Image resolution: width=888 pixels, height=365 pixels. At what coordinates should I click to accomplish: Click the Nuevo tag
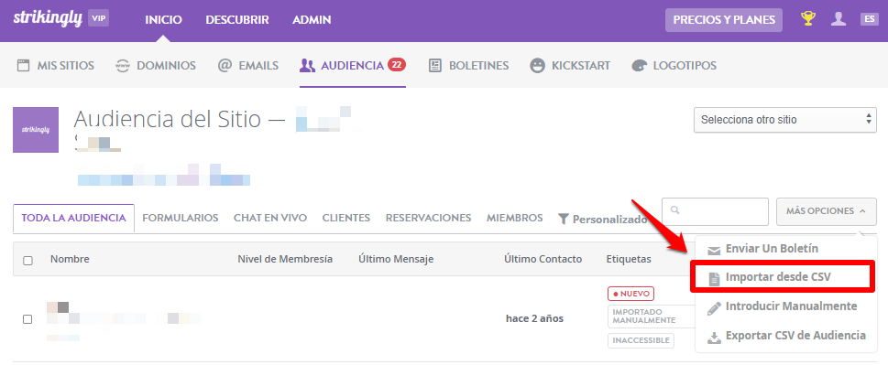630,294
